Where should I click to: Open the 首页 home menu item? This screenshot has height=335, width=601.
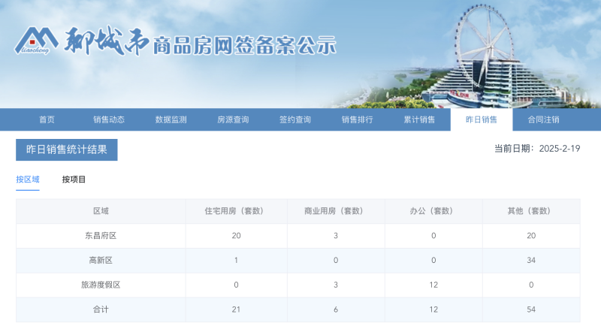[x=47, y=119]
